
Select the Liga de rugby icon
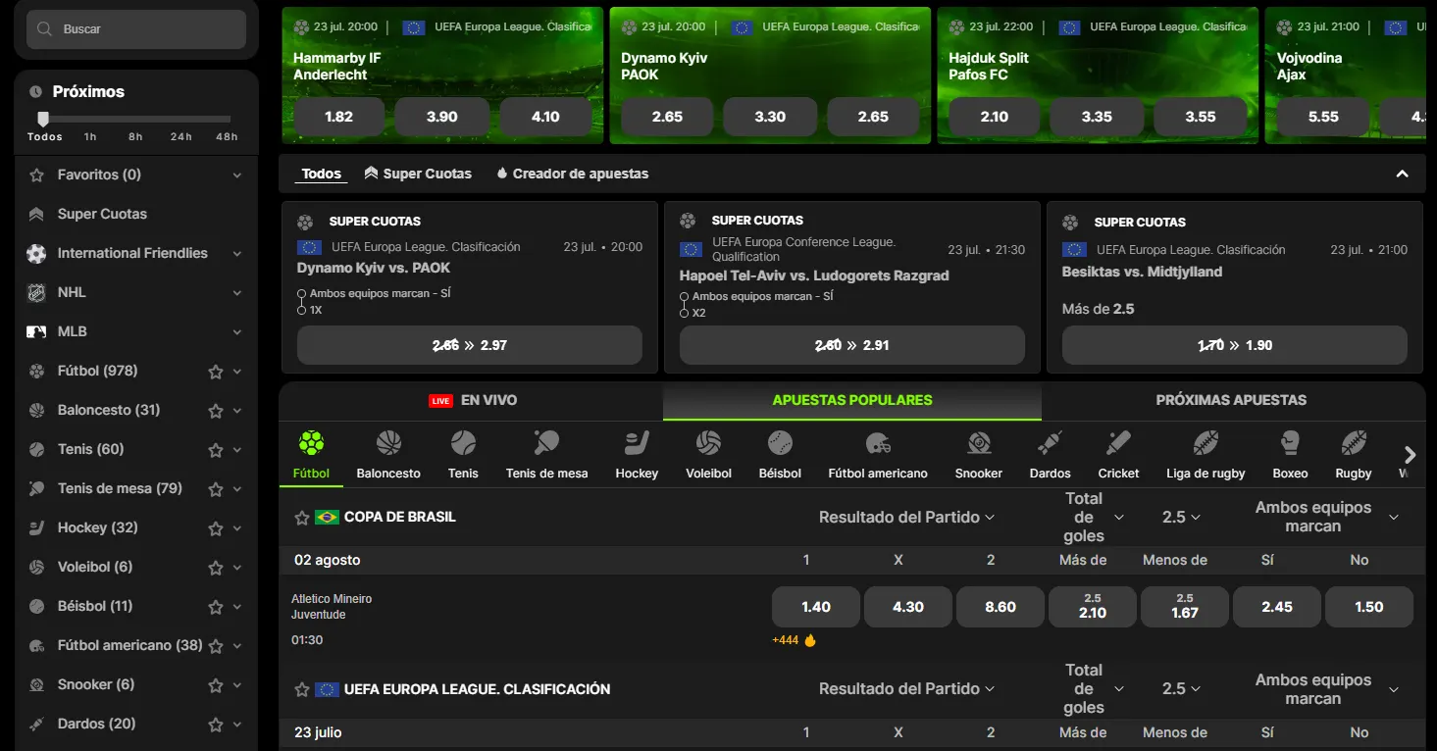1206,443
